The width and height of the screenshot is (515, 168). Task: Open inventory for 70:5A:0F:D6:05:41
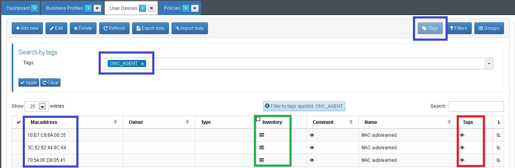pos(262,160)
